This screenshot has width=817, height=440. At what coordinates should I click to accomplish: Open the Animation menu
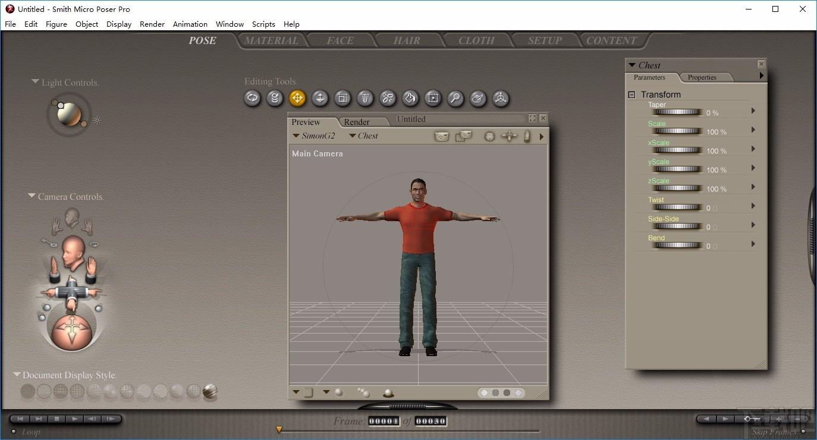[190, 24]
